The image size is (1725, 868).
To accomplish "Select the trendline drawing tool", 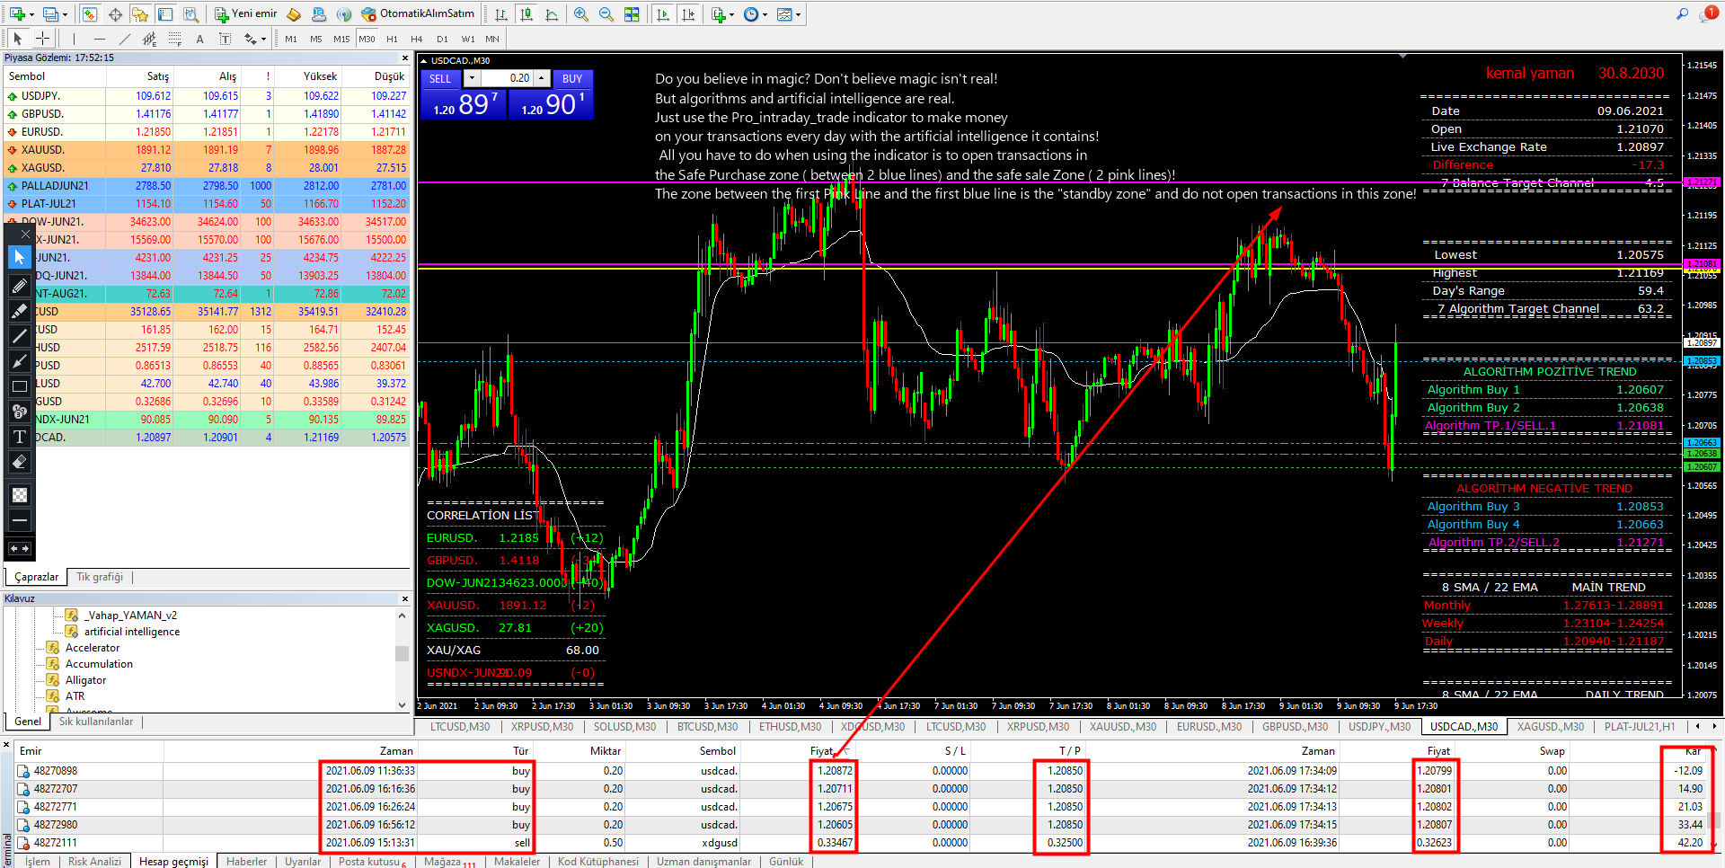I will pyautogui.click(x=124, y=39).
